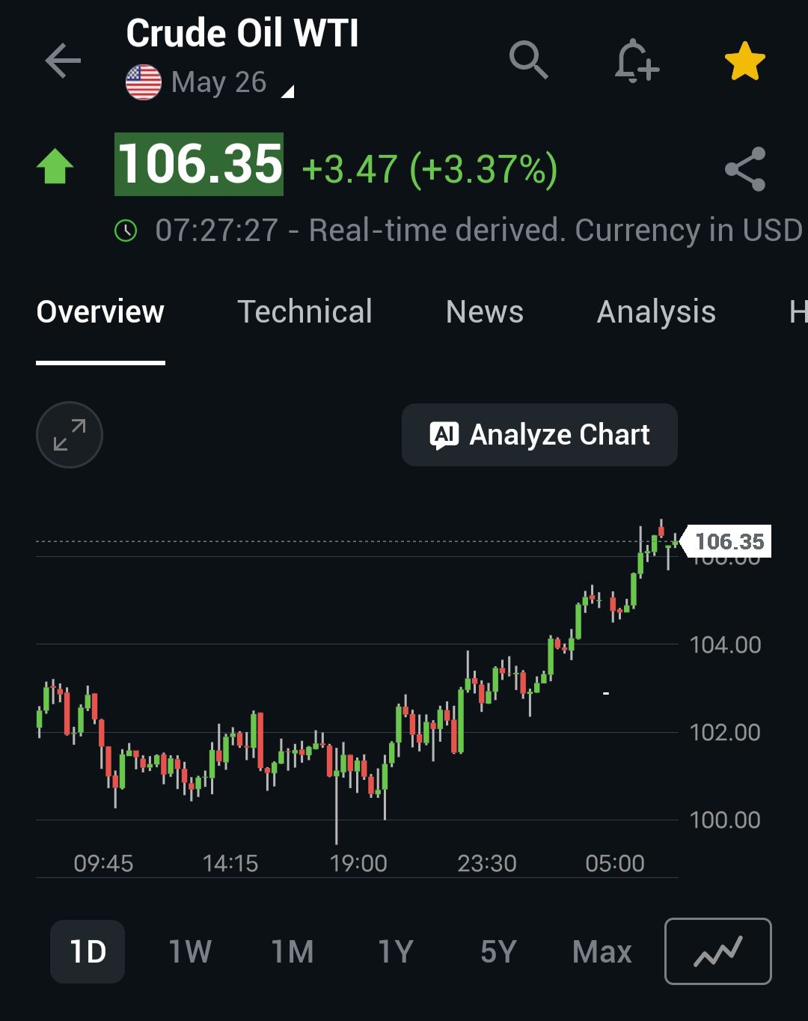This screenshot has height=1021, width=808.
Task: Go to the Analysis tab
Action: 656,312
